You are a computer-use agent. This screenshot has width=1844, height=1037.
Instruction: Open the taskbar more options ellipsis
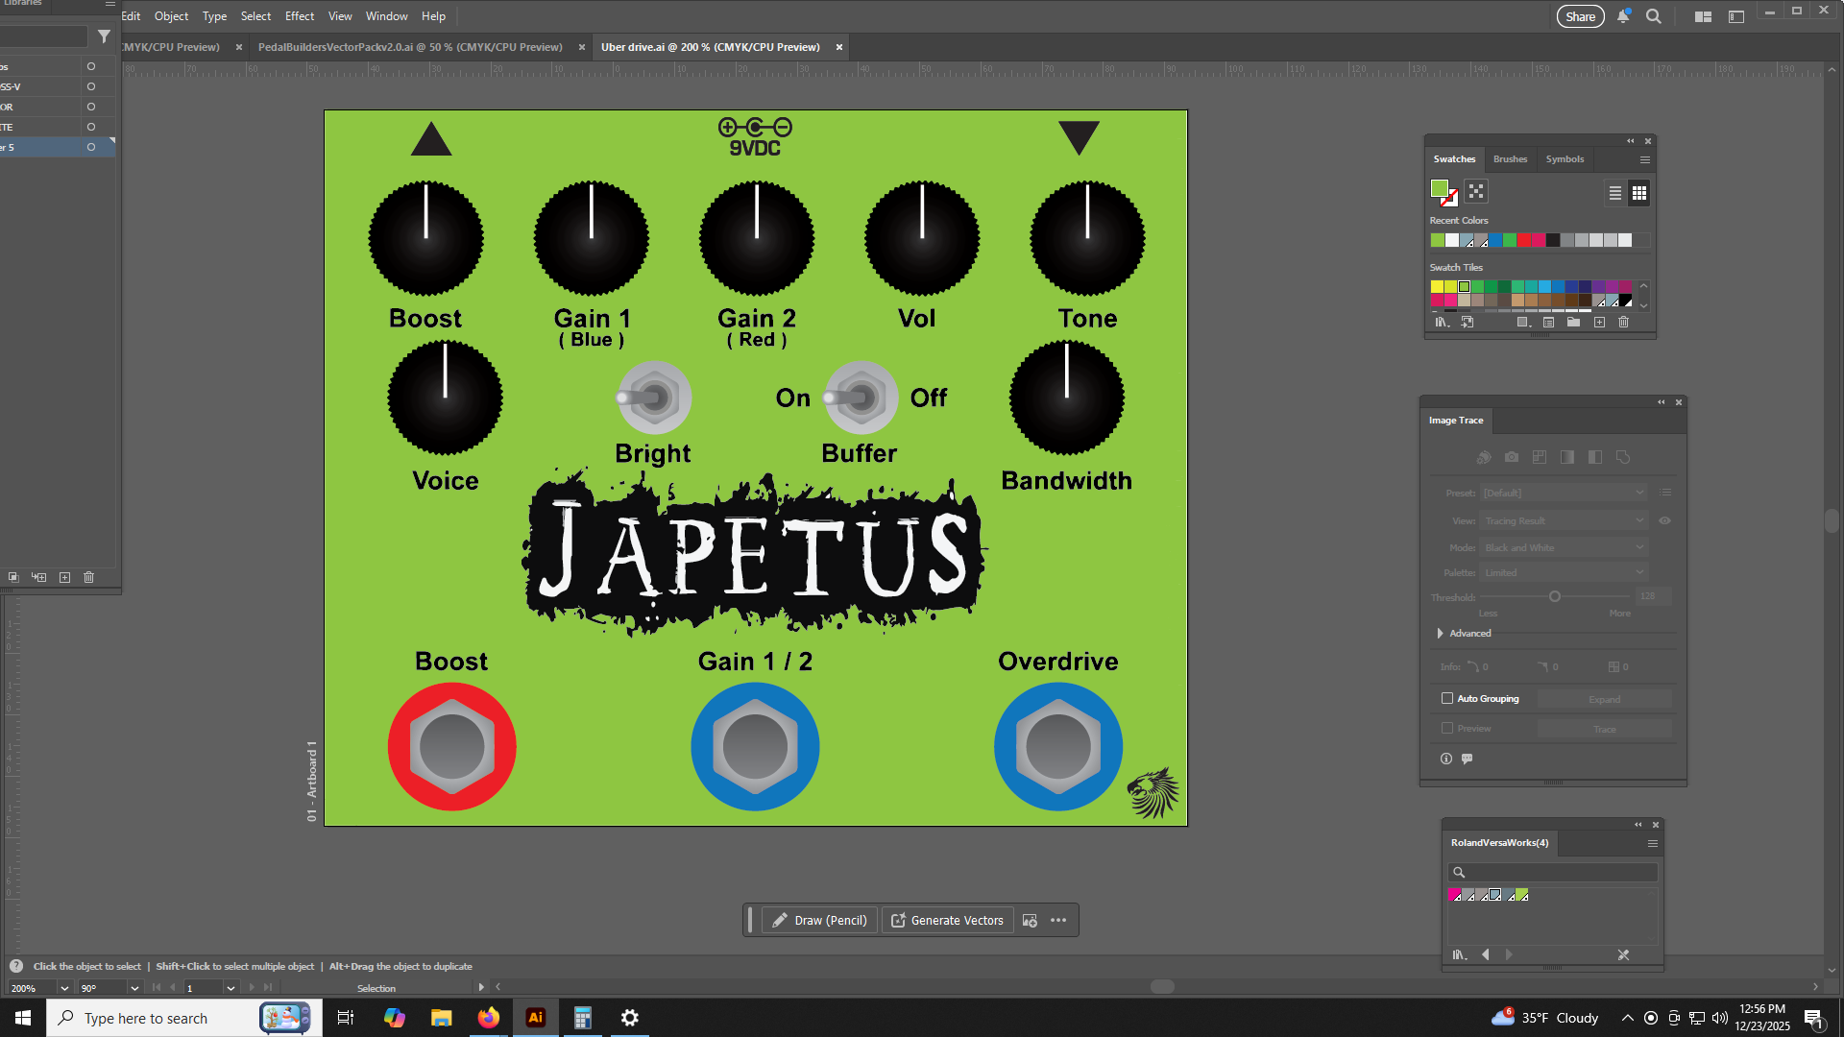1058,920
